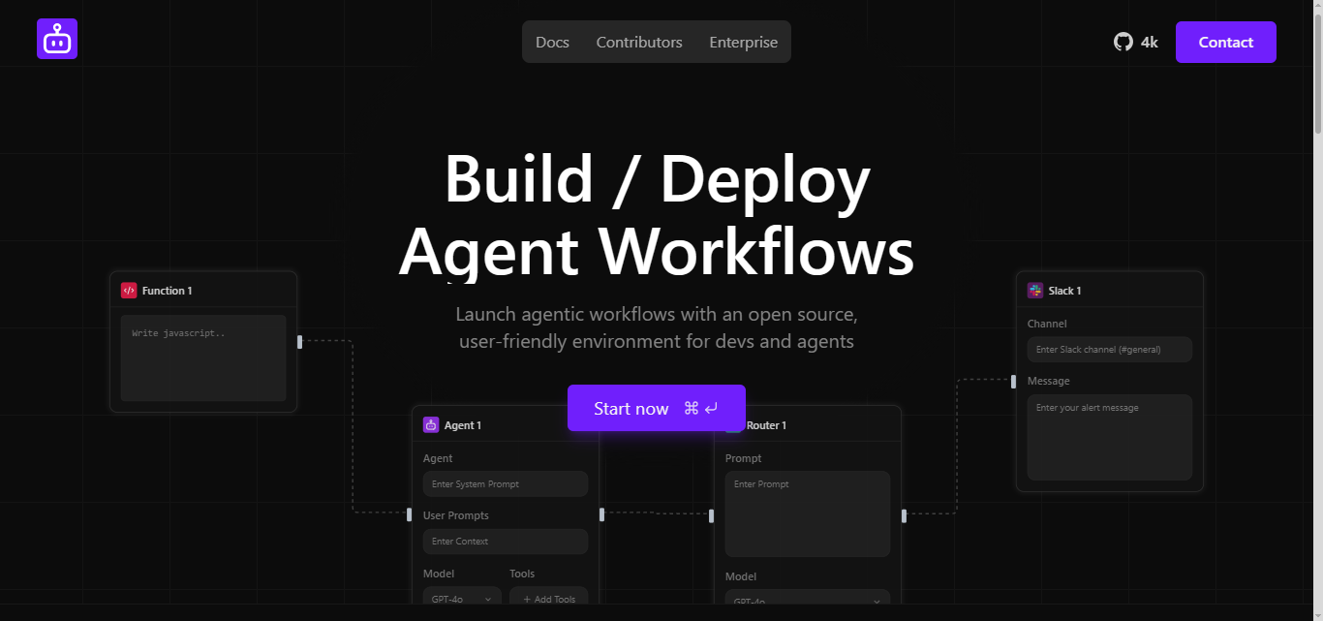Click the Add Tools button

point(549,598)
